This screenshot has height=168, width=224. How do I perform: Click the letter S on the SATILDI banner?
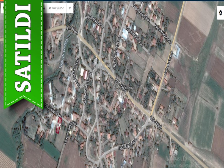(23, 83)
